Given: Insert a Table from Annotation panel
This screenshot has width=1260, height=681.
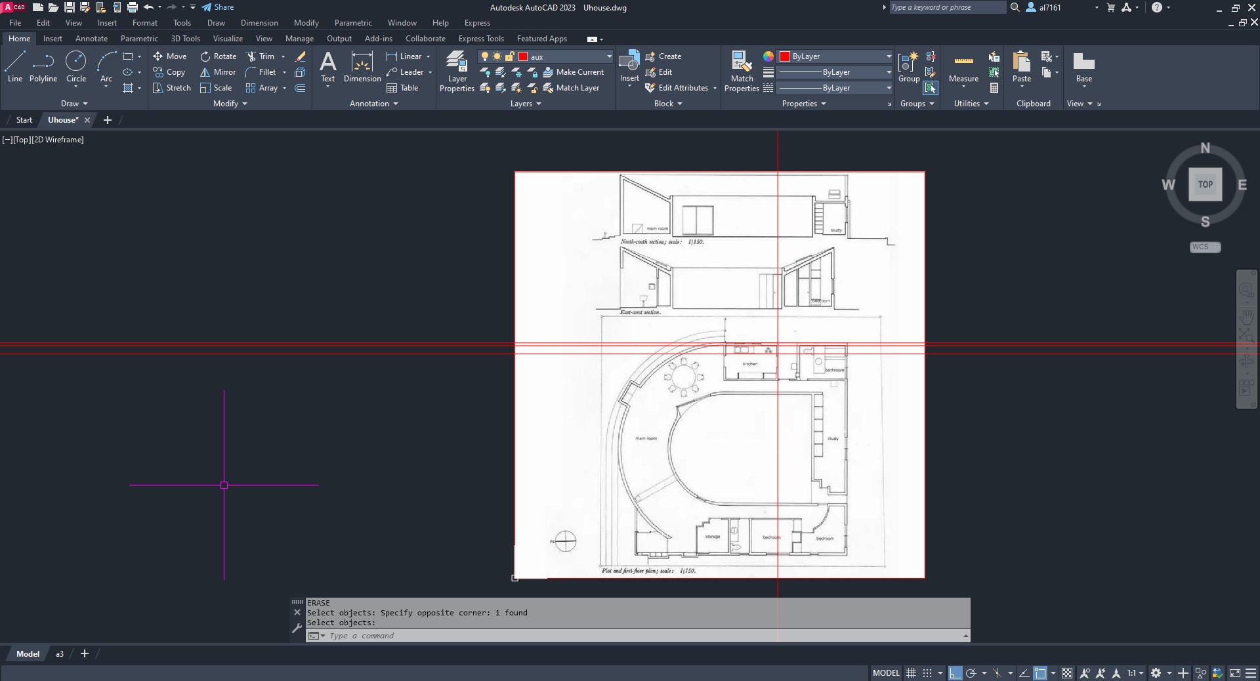Looking at the screenshot, I should point(402,88).
